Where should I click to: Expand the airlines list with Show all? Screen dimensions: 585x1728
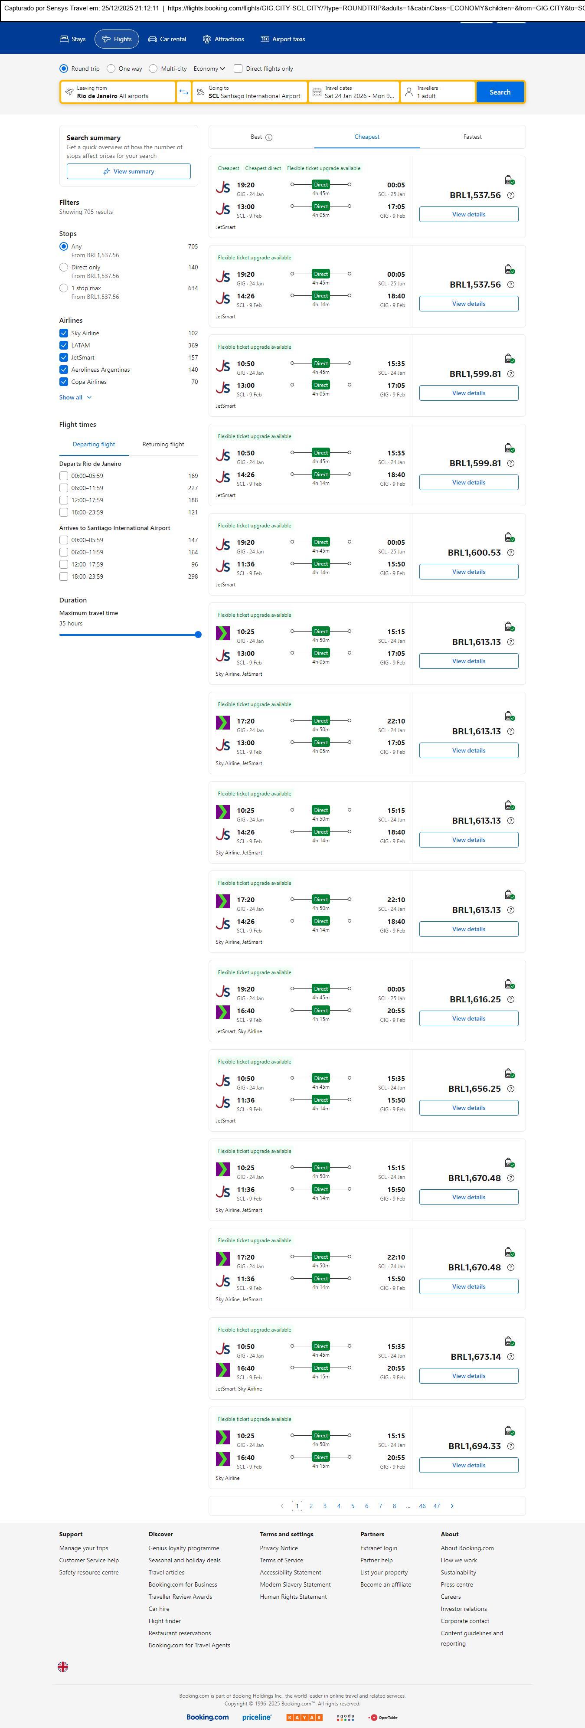(75, 398)
